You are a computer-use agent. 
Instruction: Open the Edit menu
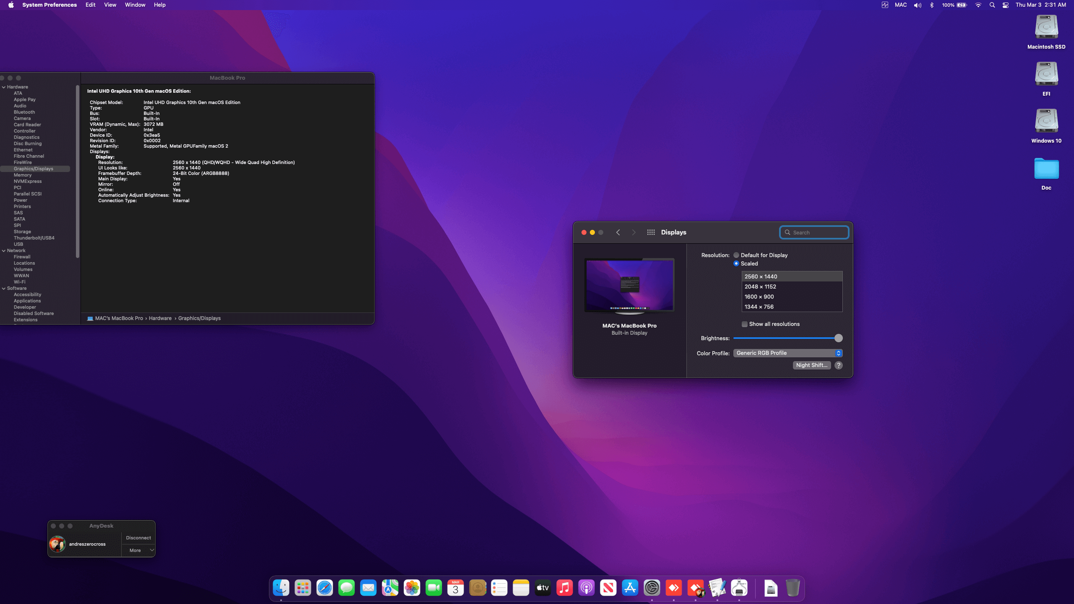pyautogui.click(x=90, y=5)
